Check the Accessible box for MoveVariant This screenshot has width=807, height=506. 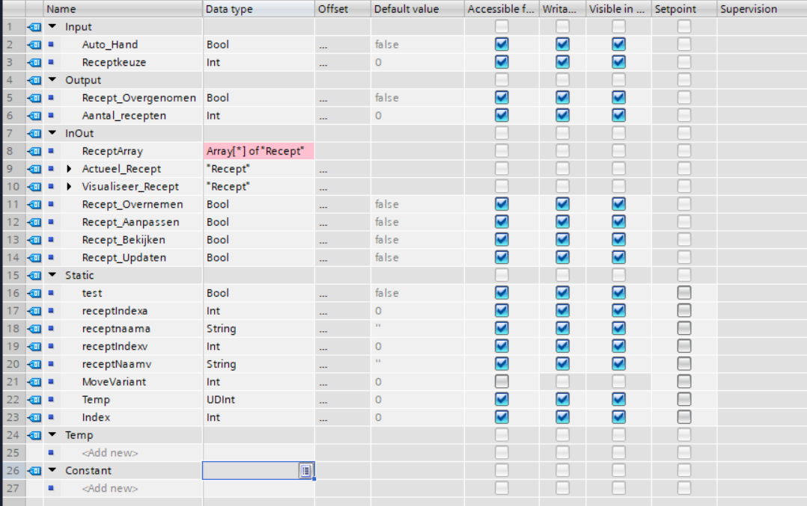point(502,382)
